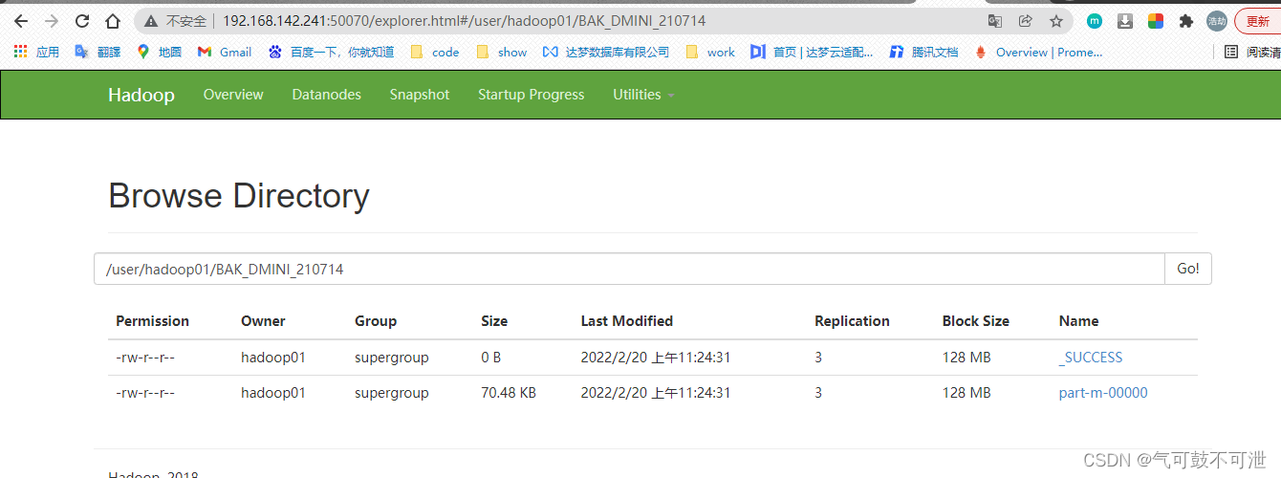Click the part-m-00000 row owner hadoop01
Viewport: 1281px width, 478px height.
[x=273, y=393]
